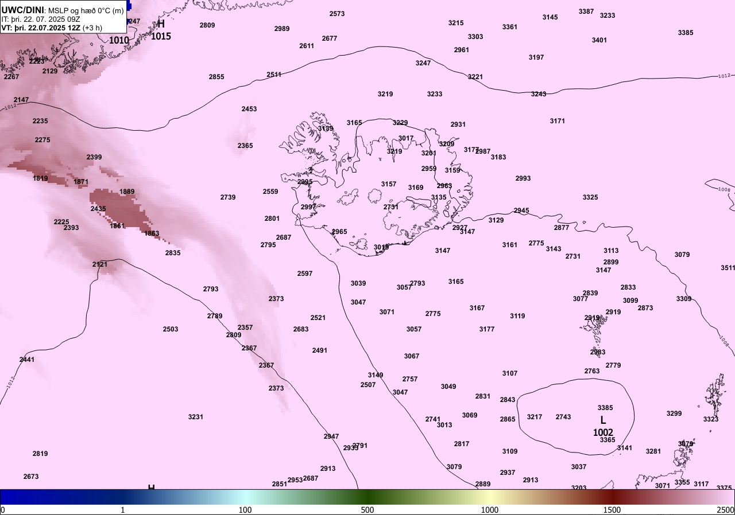Click the 3017 value over north Iceland

tap(406, 138)
